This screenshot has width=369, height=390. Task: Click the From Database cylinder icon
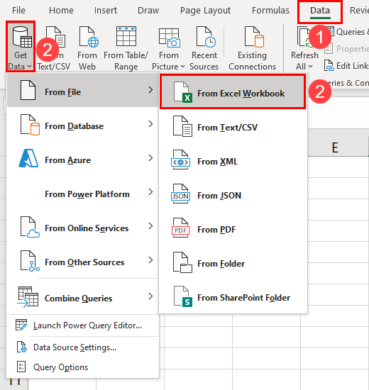tap(30, 125)
